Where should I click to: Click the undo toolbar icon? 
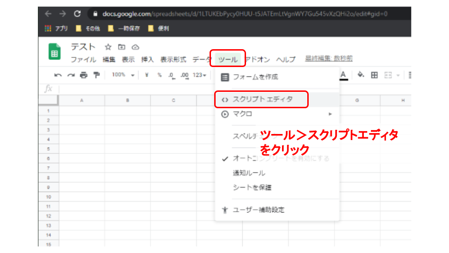[x=58, y=75]
